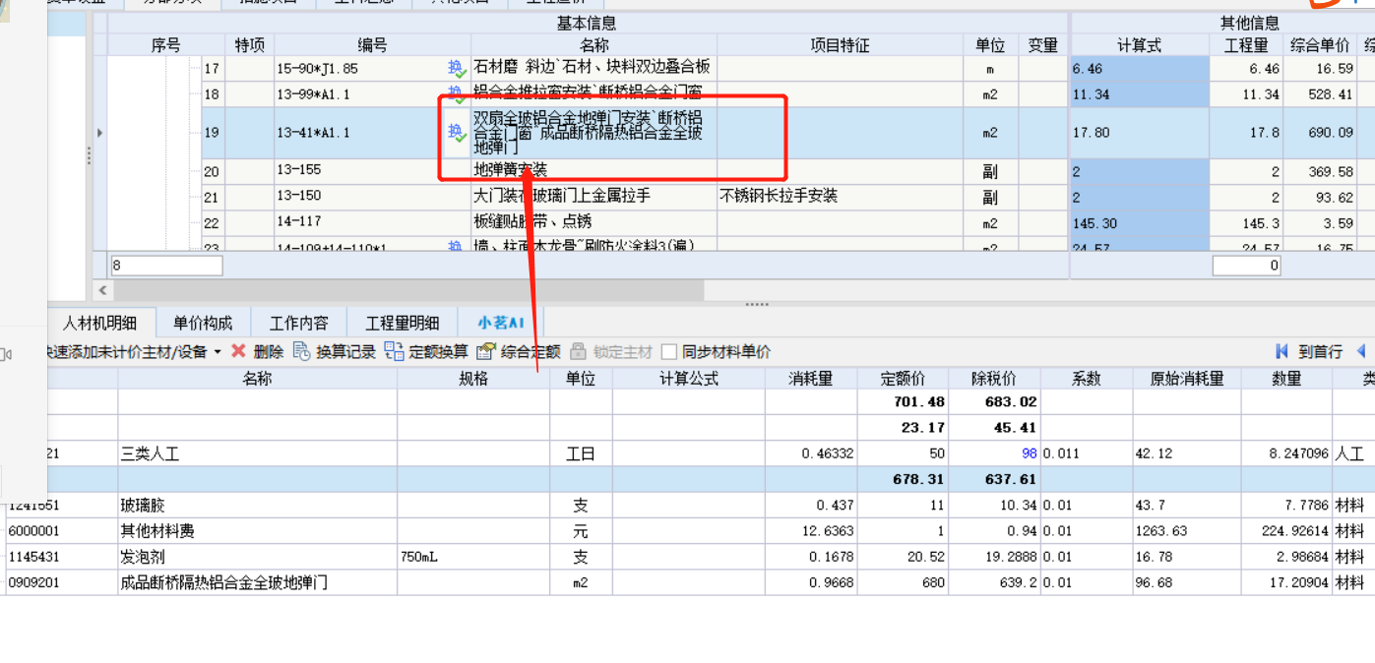Viewport: 1375px width, 663px height.
Task: Open the 综合定额 composite quota tool
Action: 519,351
